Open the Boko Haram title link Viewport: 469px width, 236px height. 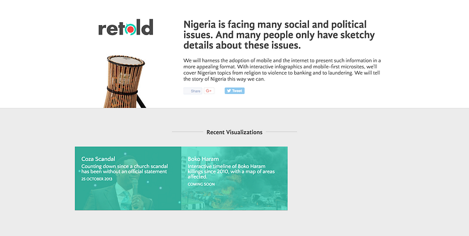click(203, 159)
